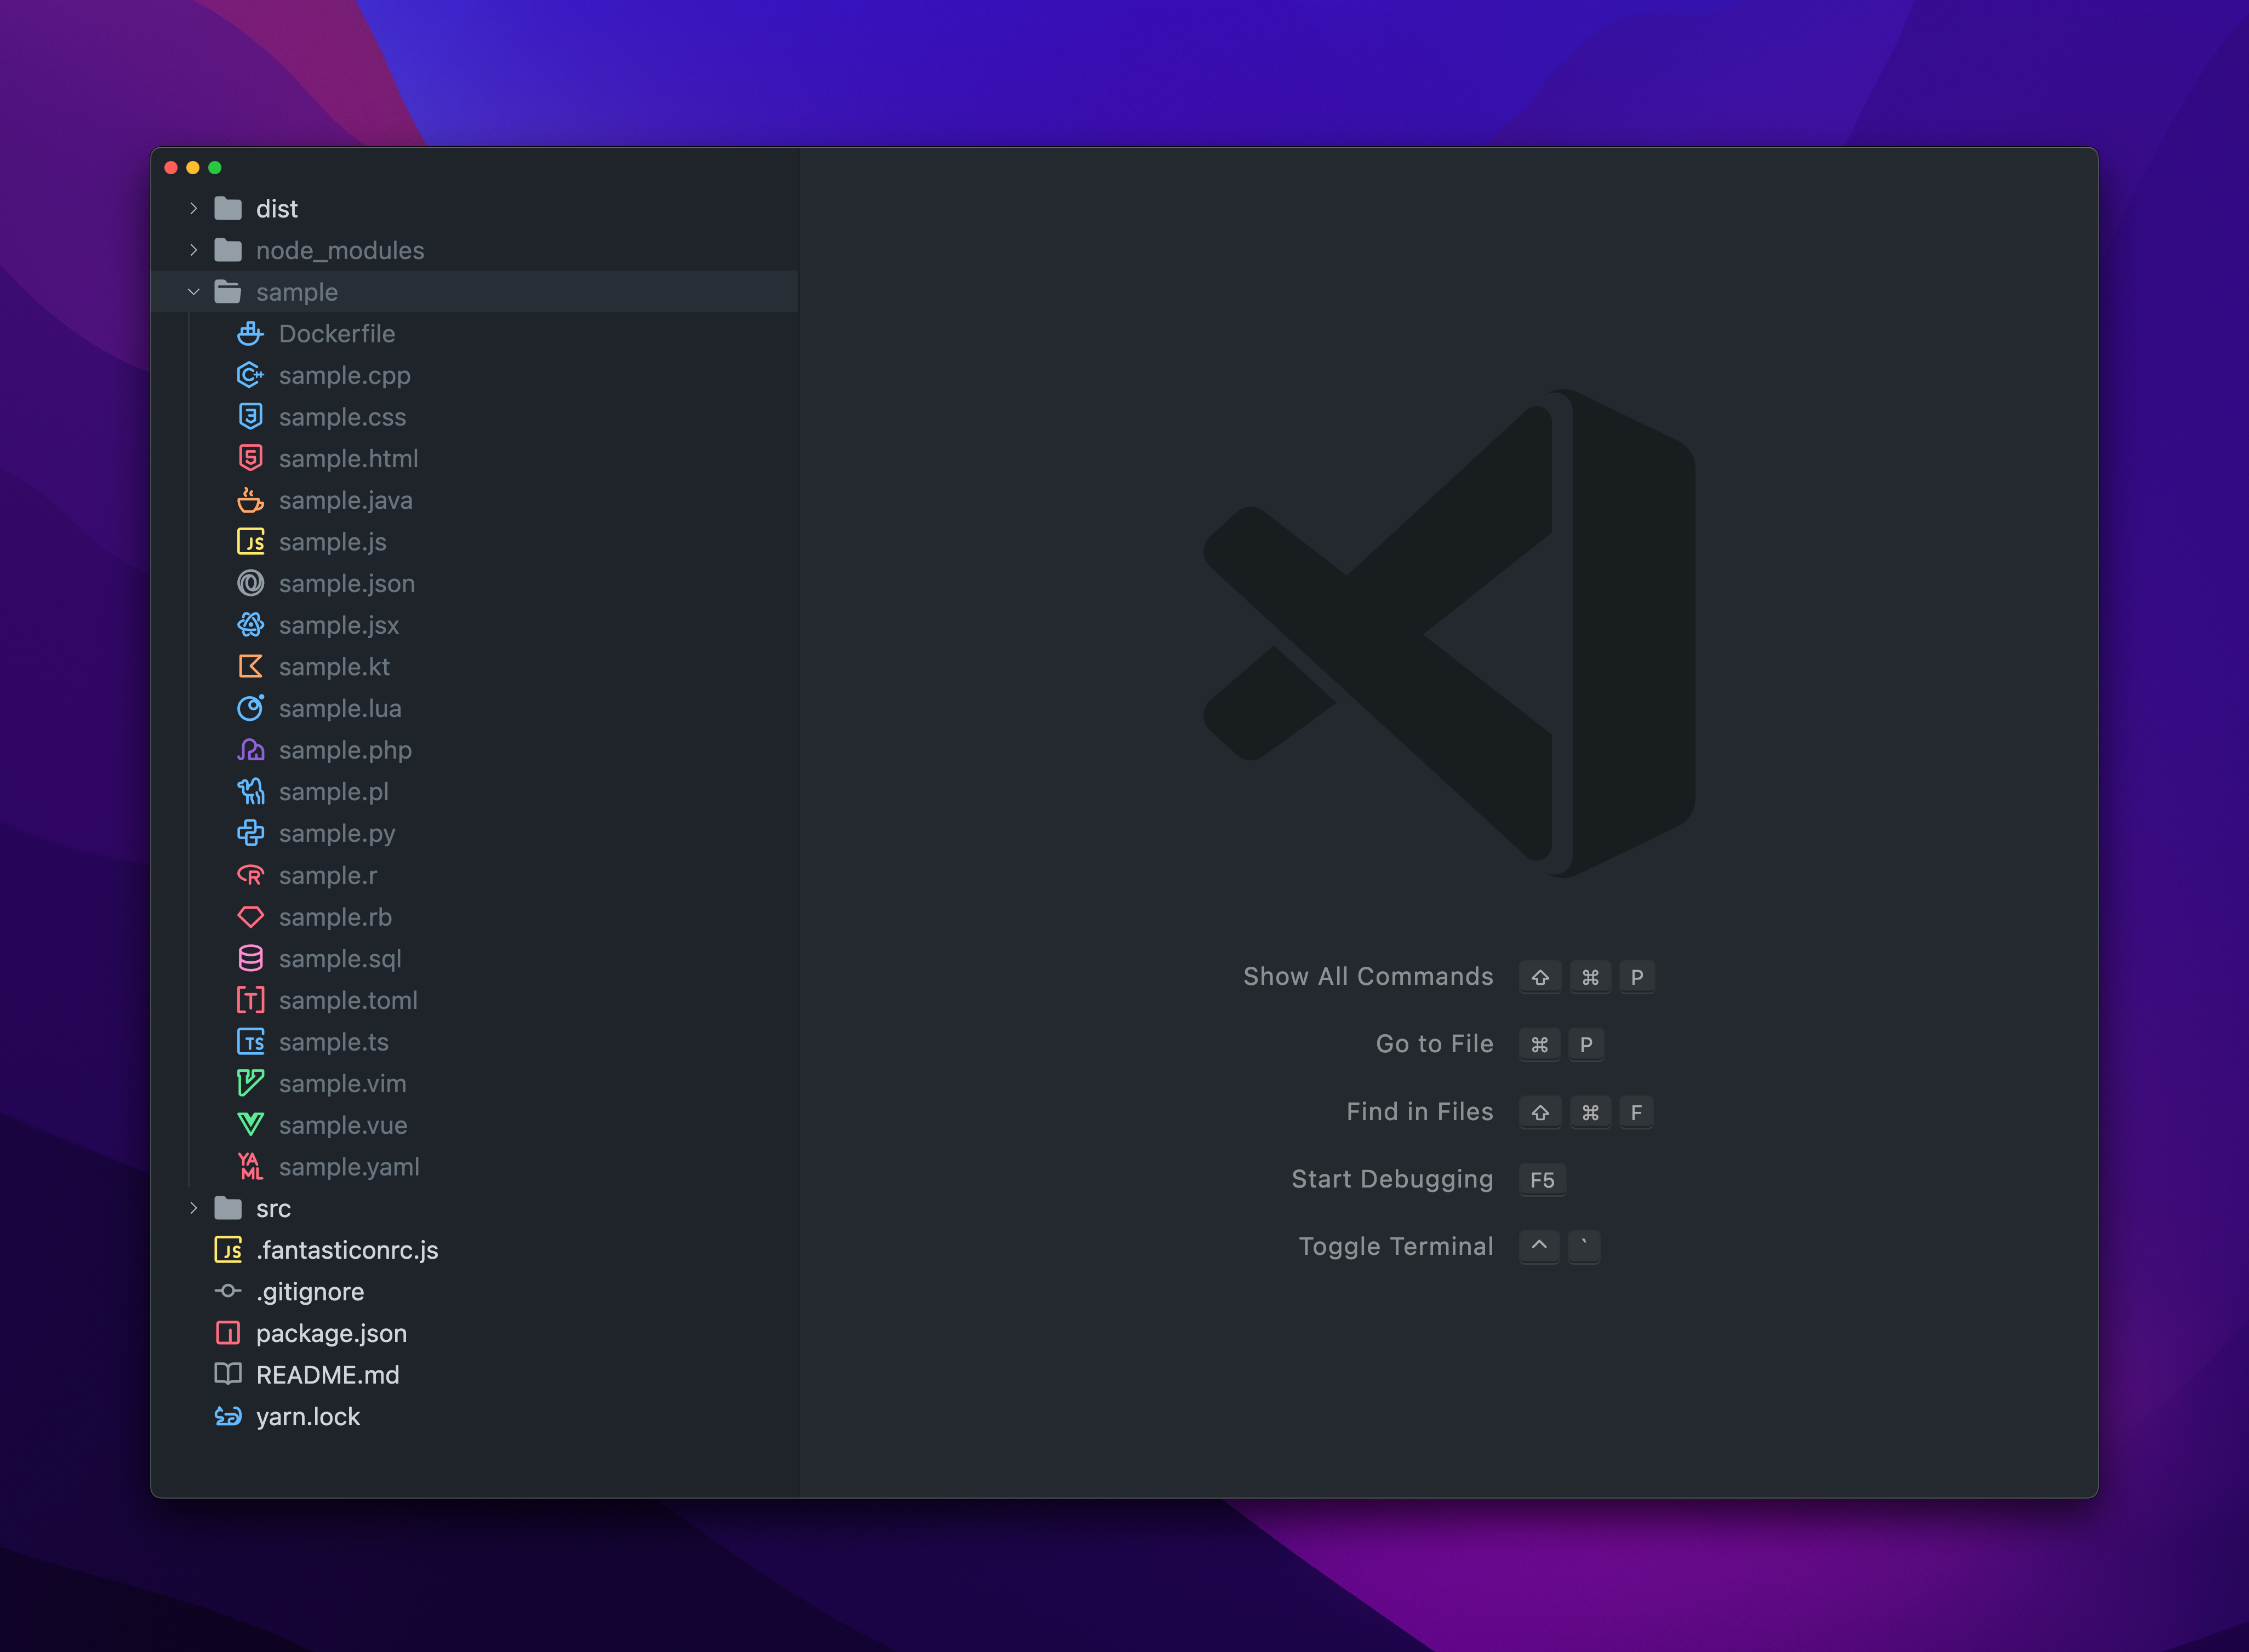Expand the dist folder chevron
Image resolution: width=2249 pixels, height=1652 pixels.
point(193,208)
